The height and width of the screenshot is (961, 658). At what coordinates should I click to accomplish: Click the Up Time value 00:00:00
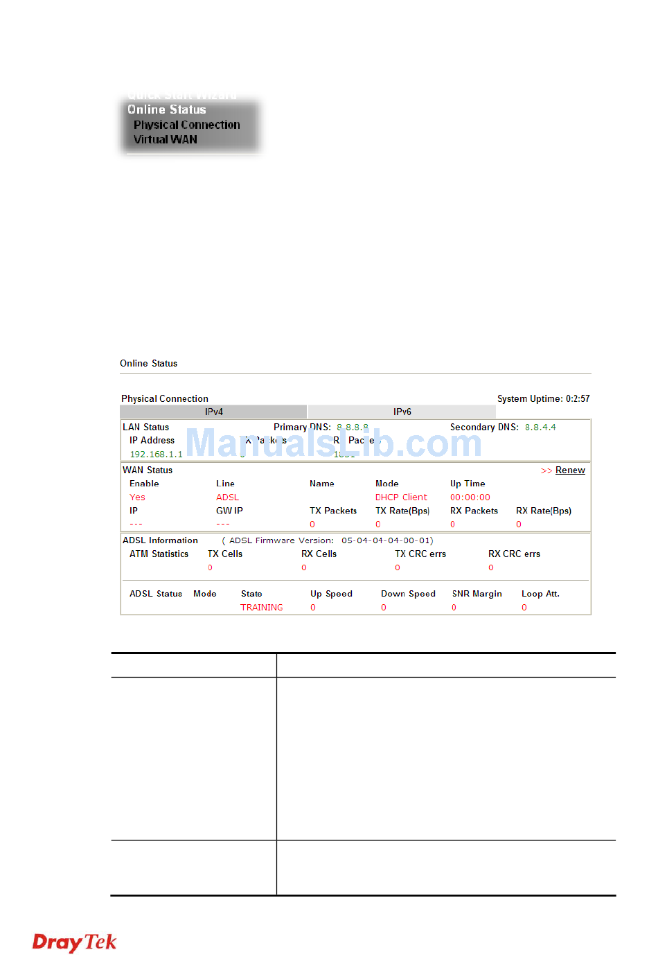470,497
